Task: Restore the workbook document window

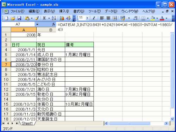Action: point(167,11)
